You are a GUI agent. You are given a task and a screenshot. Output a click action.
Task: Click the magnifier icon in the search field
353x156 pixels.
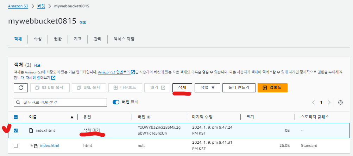pyautogui.click(x=18, y=103)
